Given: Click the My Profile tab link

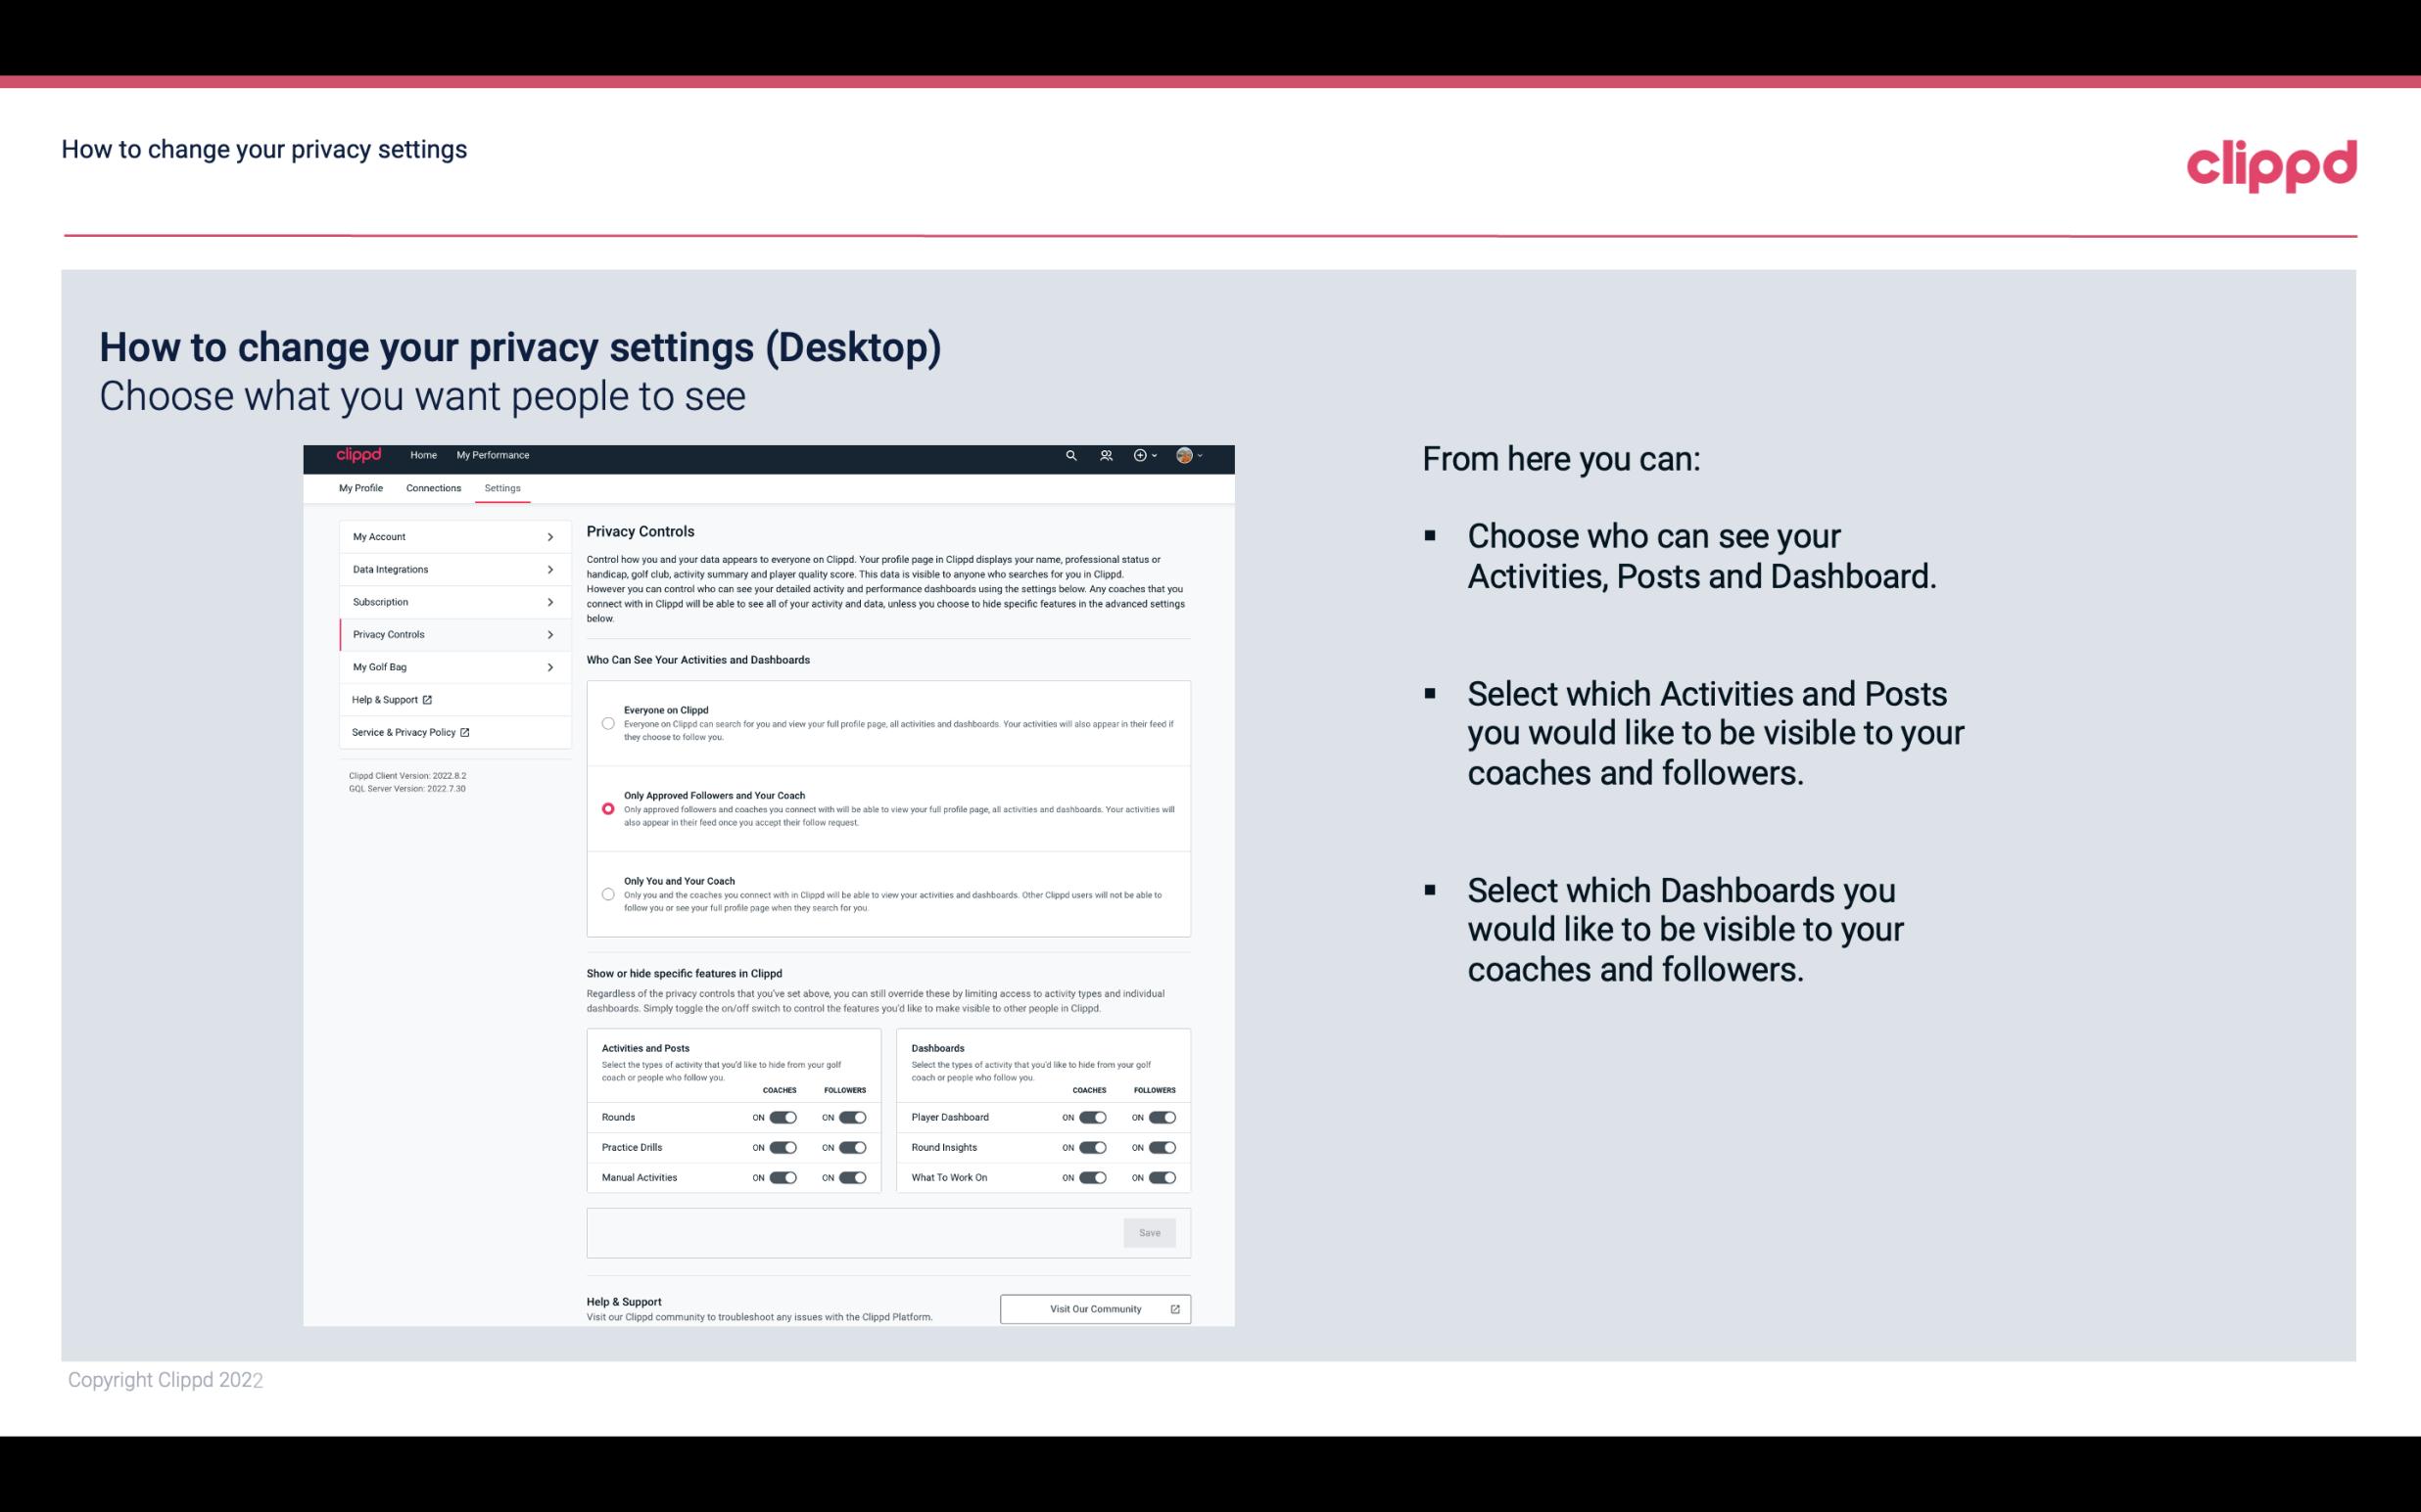Looking at the screenshot, I should [359, 487].
